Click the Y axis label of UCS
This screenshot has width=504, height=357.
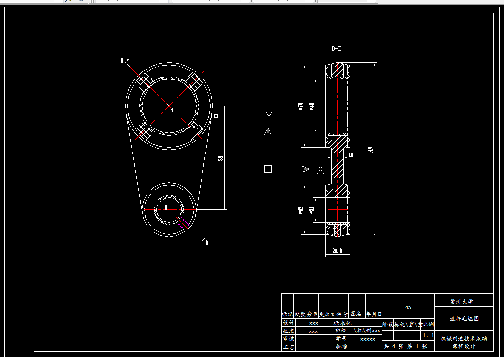269,116
